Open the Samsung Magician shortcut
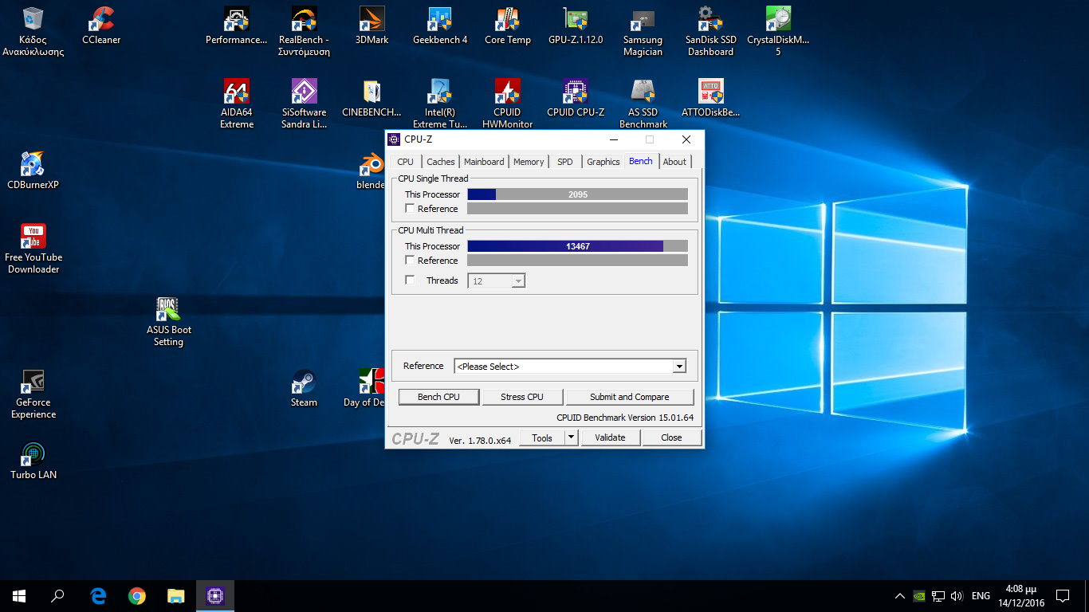1089x612 pixels. click(643, 32)
